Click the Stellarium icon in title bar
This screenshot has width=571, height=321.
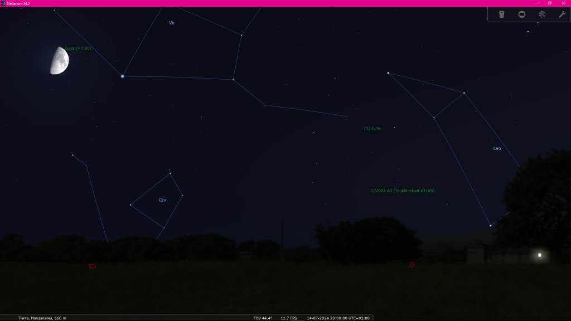pyautogui.click(x=3, y=3)
